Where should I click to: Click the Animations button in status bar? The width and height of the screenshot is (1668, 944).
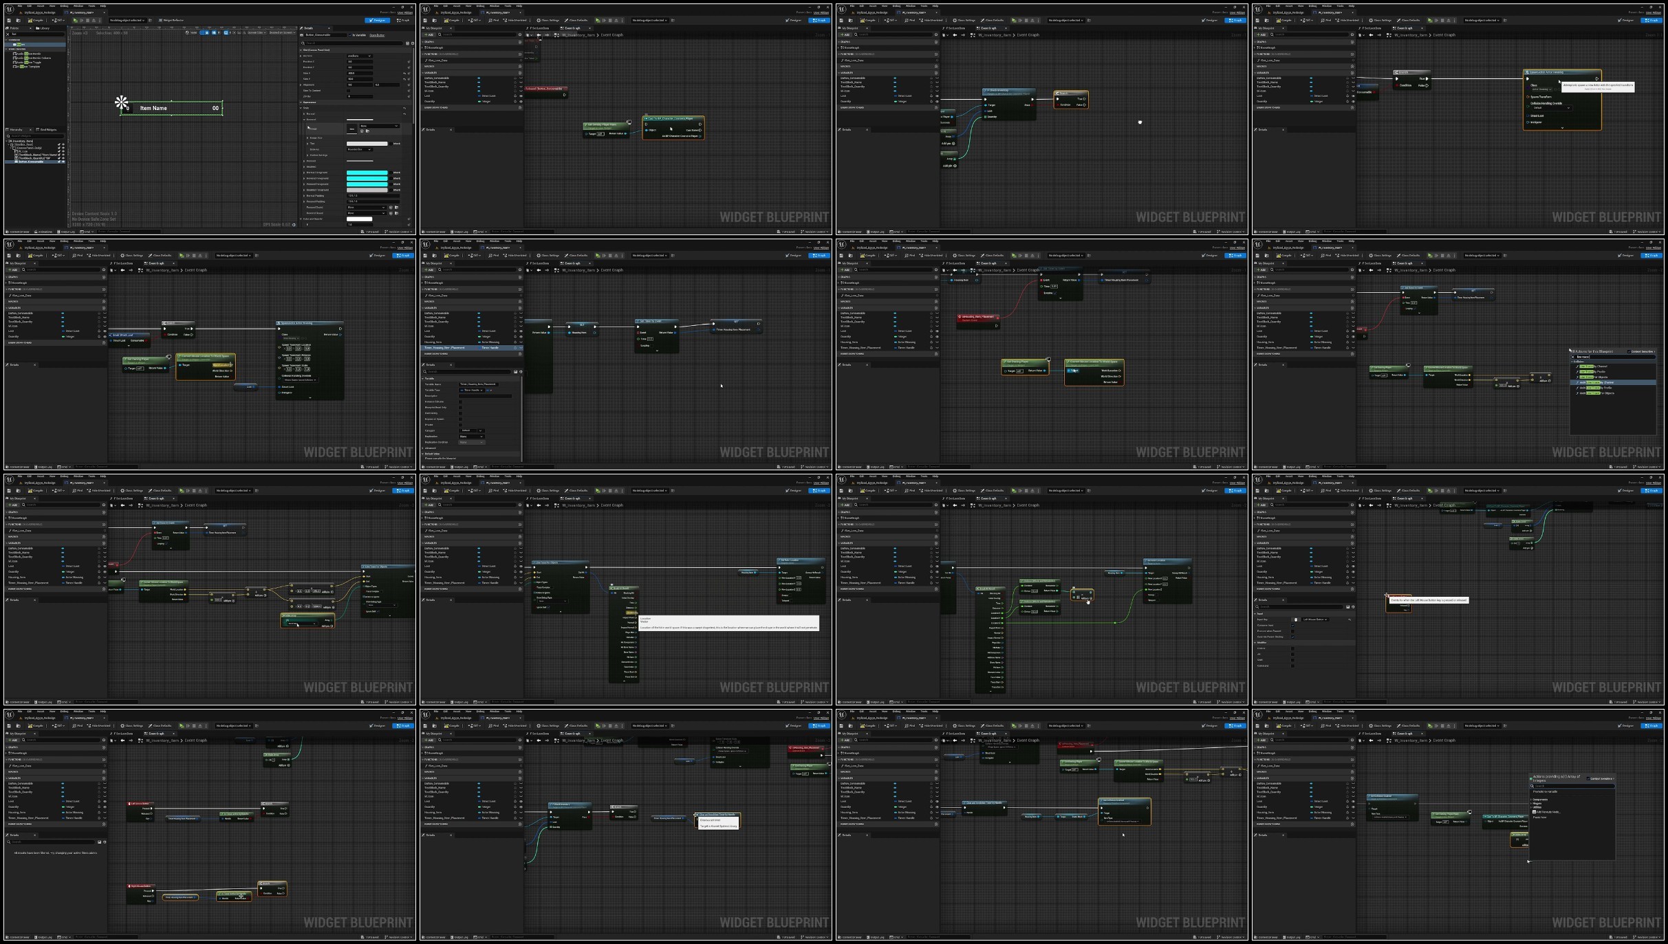pyautogui.click(x=44, y=232)
